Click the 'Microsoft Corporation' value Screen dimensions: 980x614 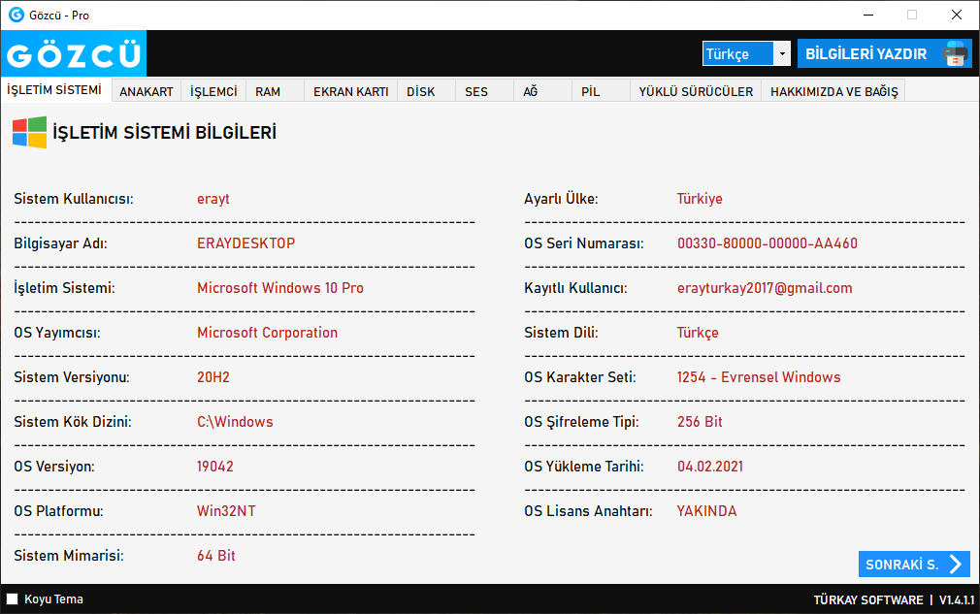[267, 333]
